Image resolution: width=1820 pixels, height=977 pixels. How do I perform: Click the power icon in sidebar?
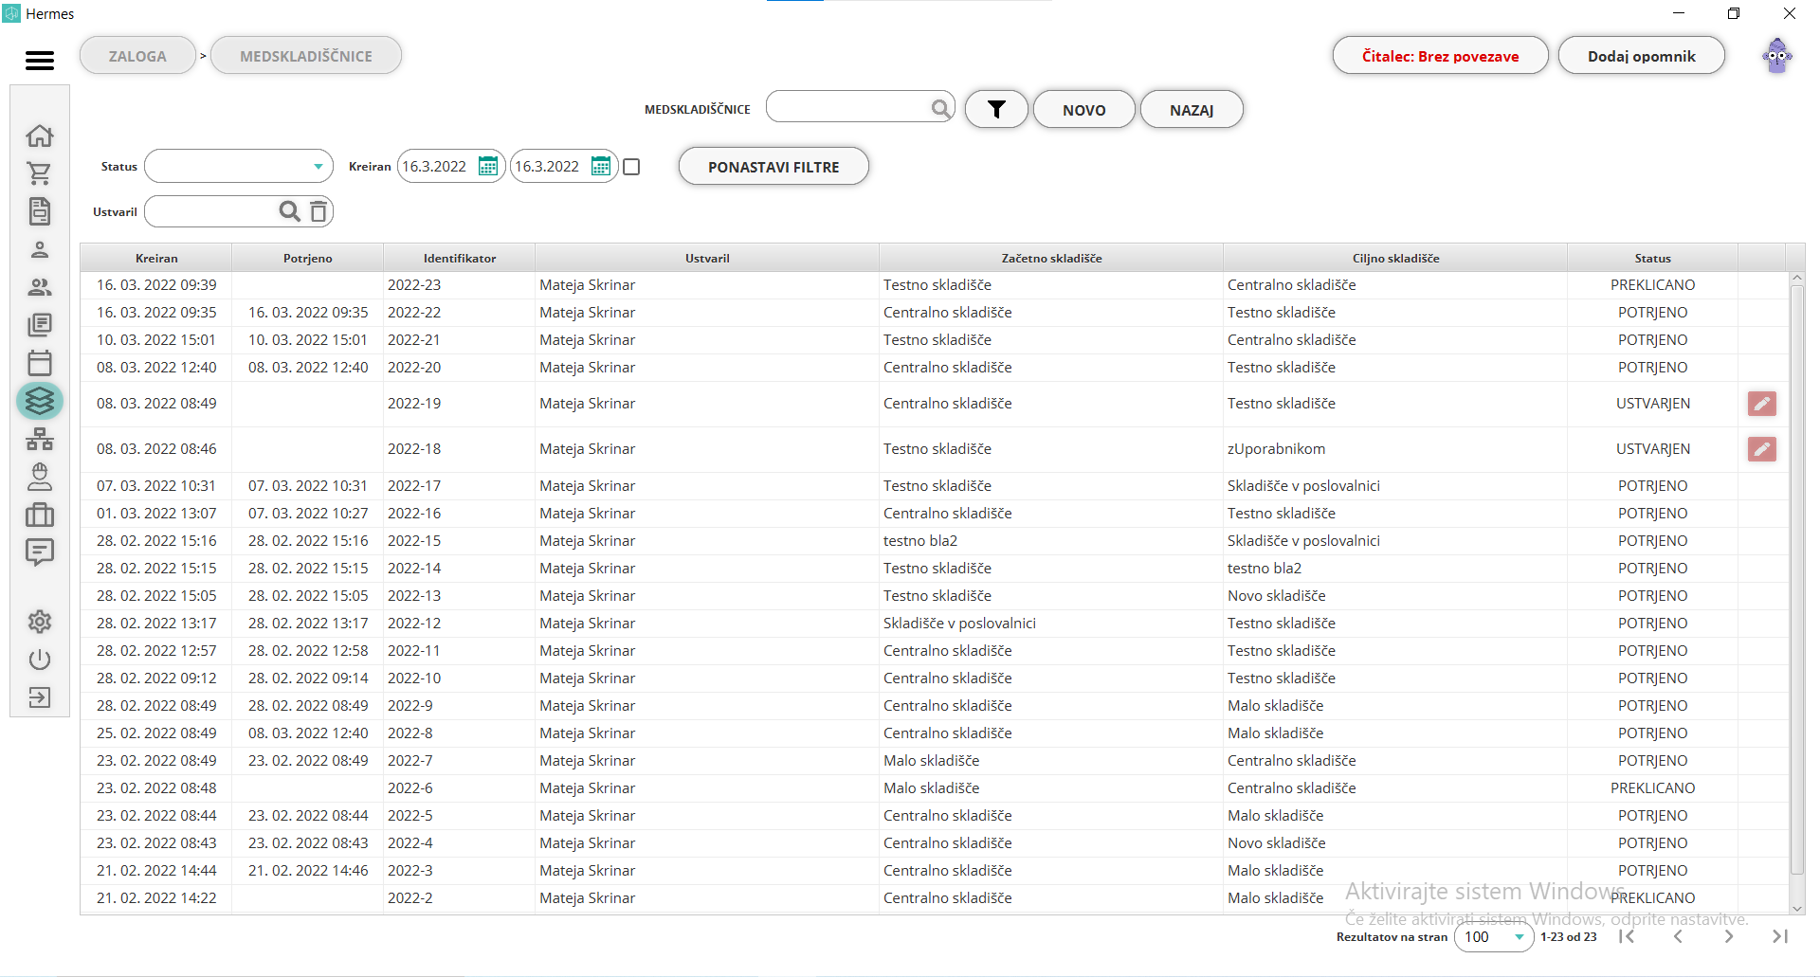[40, 660]
